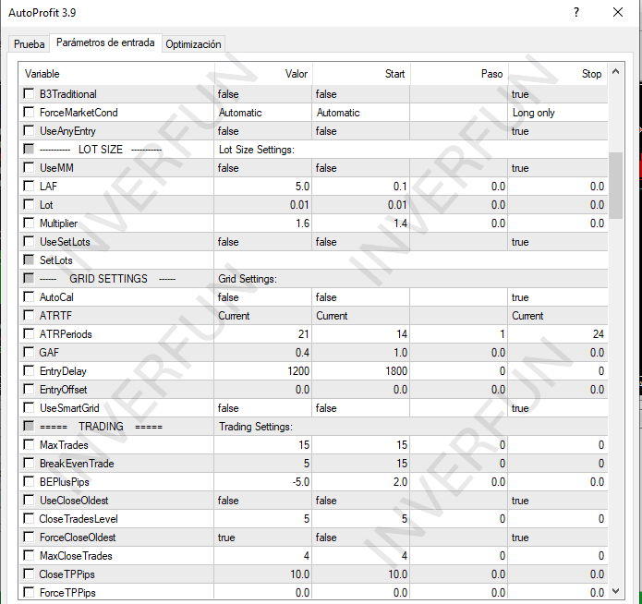Enable the BreakEvenTrade checkbox
642x604 pixels.
pyautogui.click(x=29, y=463)
